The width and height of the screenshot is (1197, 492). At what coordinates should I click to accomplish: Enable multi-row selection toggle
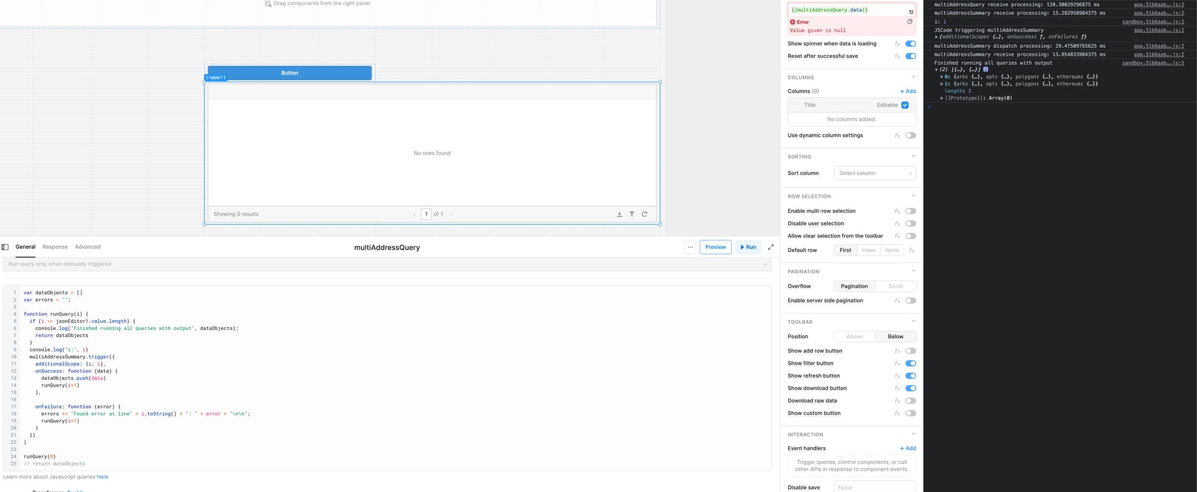pyautogui.click(x=911, y=211)
